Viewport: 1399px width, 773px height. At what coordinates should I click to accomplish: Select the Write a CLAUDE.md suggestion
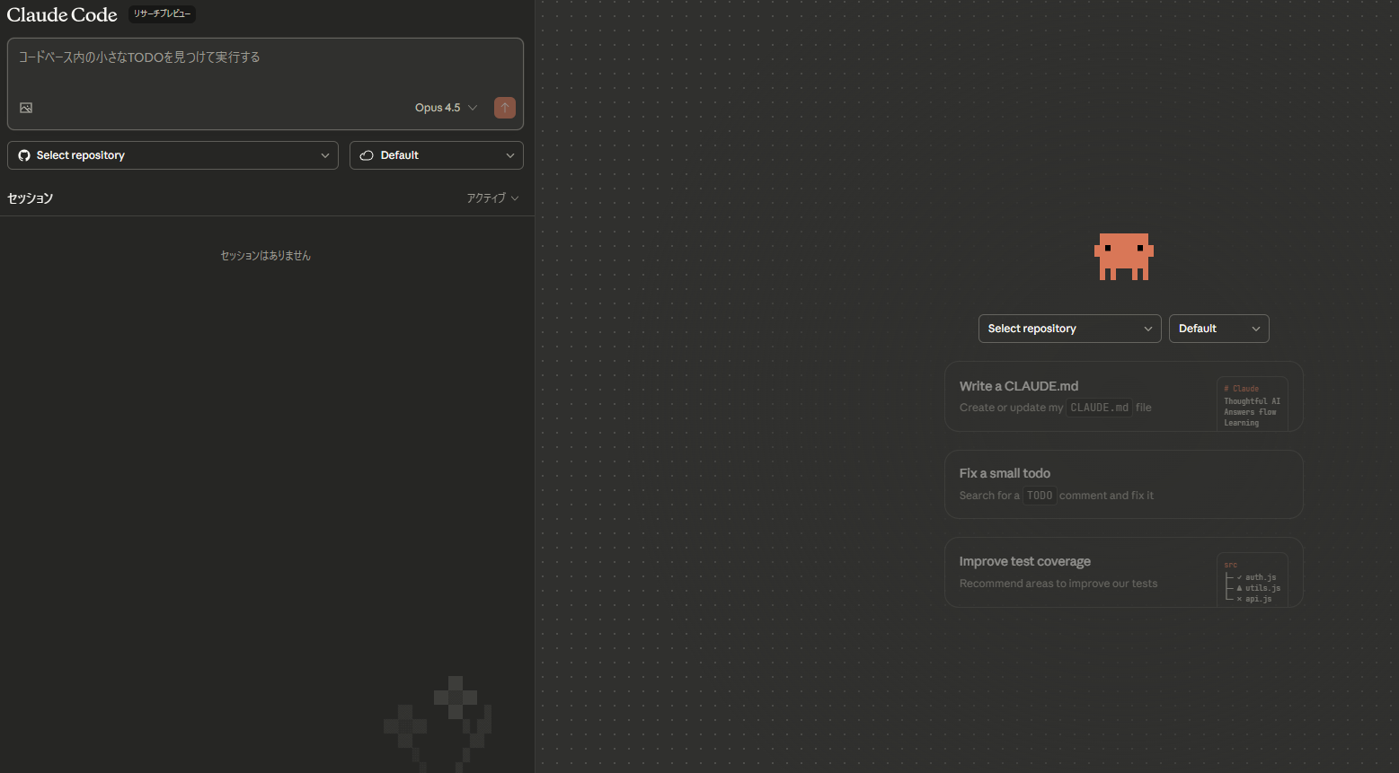pyautogui.click(x=1078, y=396)
